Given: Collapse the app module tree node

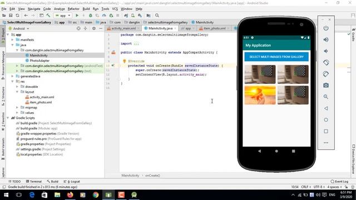Looking at the screenshot, I should (x=8, y=34).
